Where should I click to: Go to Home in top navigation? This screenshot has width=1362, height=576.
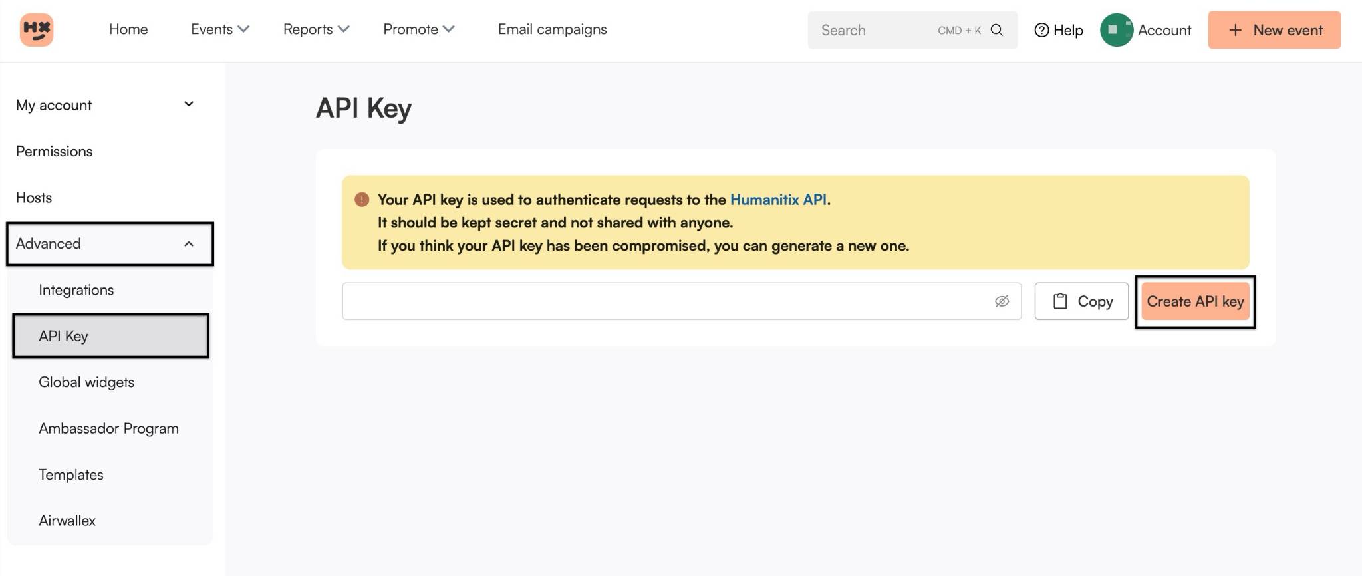128,29
